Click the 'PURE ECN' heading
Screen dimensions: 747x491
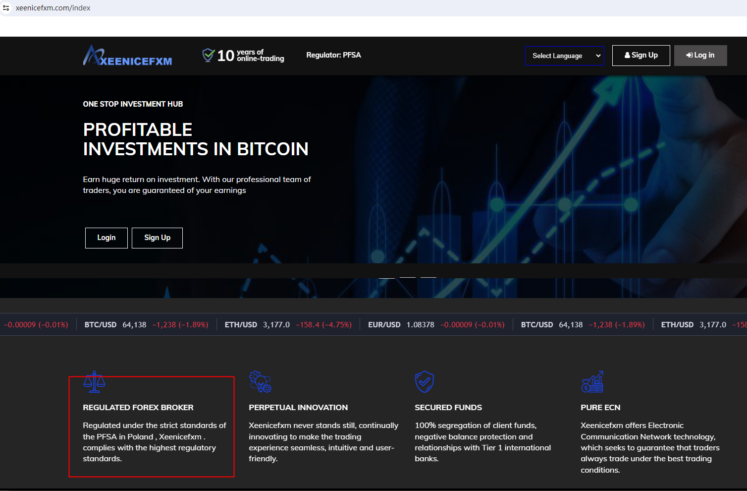pyautogui.click(x=600, y=408)
